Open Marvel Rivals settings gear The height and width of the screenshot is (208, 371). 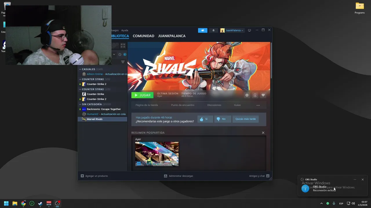tap(247, 95)
